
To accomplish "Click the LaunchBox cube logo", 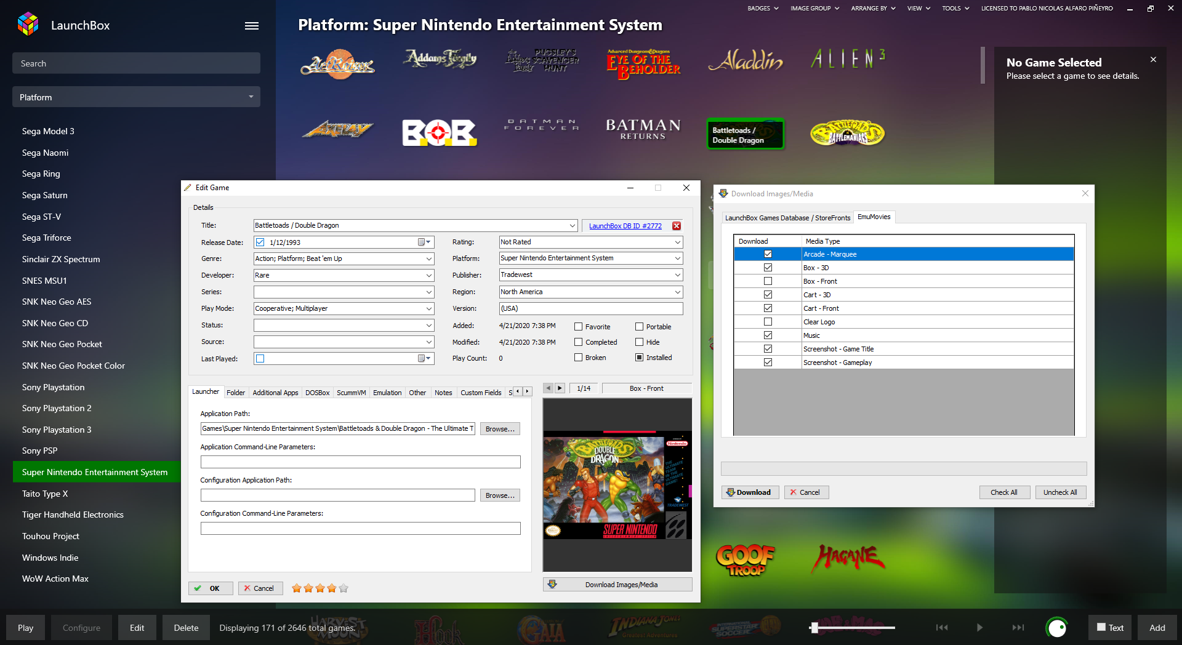I will 28,25.
